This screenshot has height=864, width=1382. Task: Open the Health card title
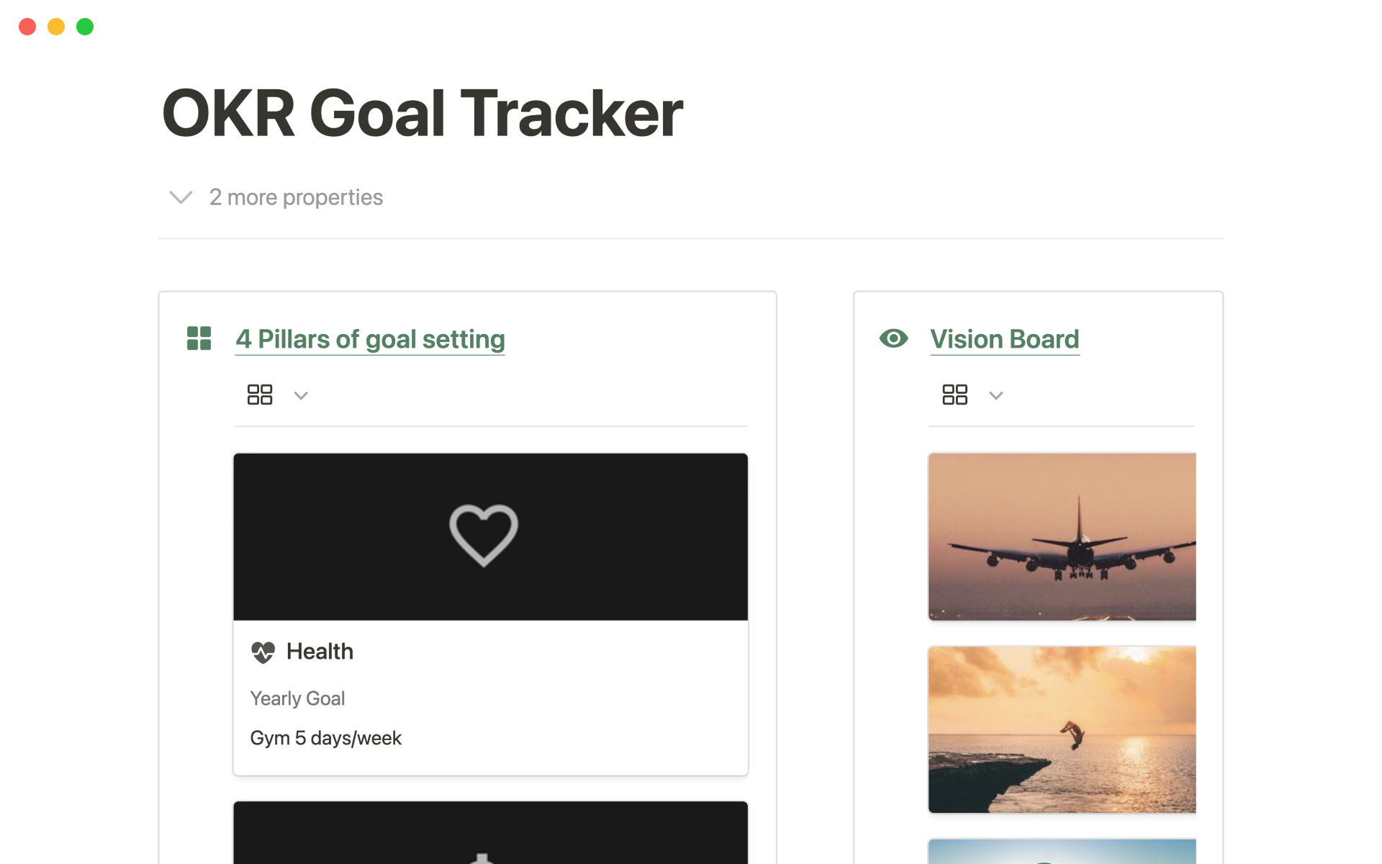pyautogui.click(x=320, y=652)
